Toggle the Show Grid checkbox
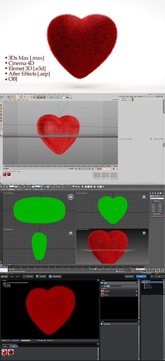 click(53, 341)
